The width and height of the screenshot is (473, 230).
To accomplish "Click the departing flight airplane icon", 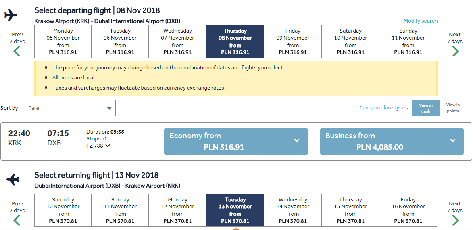I will [x=11, y=15].
